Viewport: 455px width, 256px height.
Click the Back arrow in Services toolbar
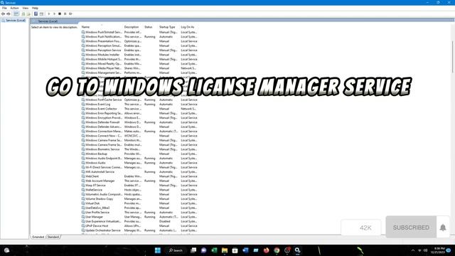point(3,14)
